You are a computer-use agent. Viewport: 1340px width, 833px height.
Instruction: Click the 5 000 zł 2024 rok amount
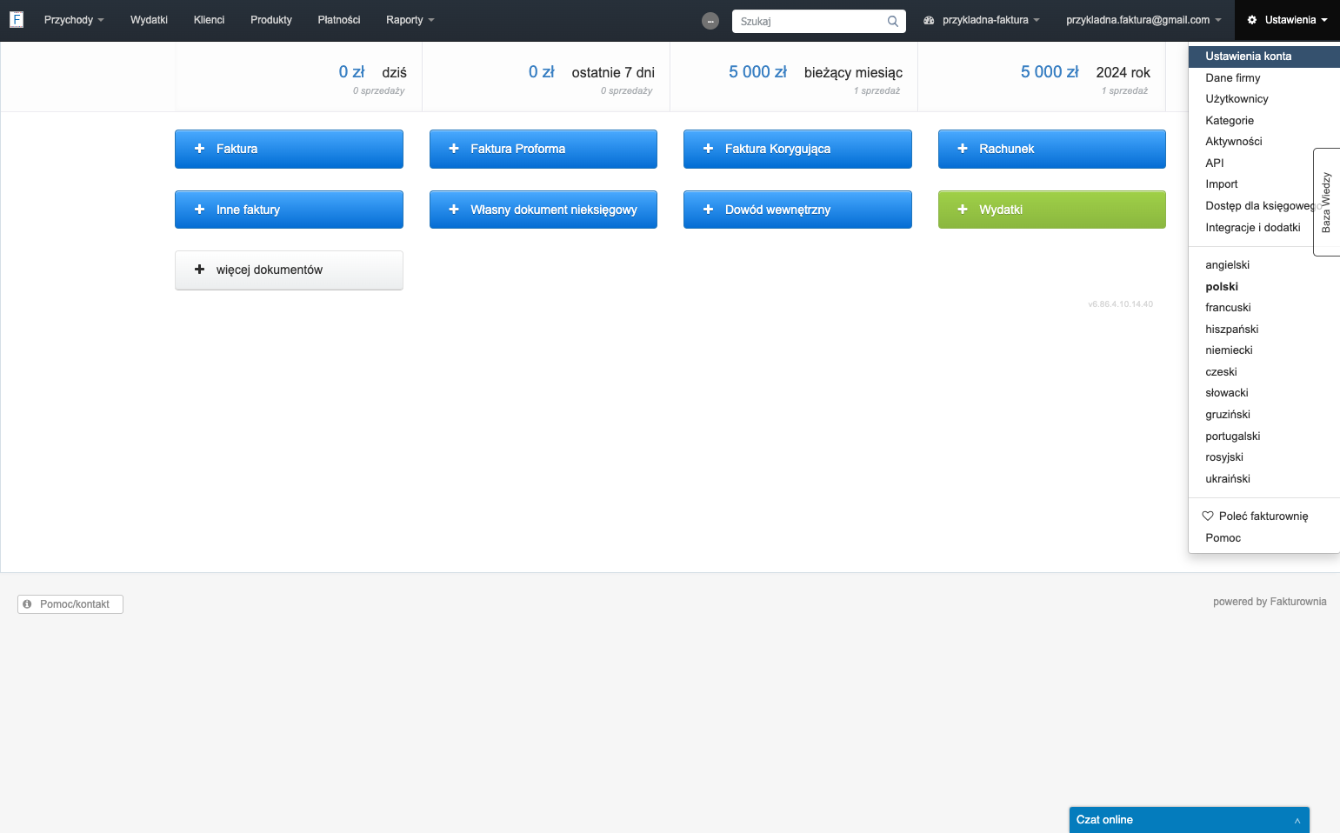[1050, 72]
